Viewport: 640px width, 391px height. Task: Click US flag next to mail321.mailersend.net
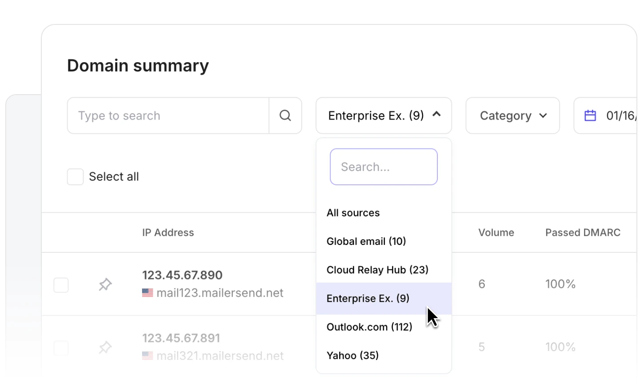148,356
